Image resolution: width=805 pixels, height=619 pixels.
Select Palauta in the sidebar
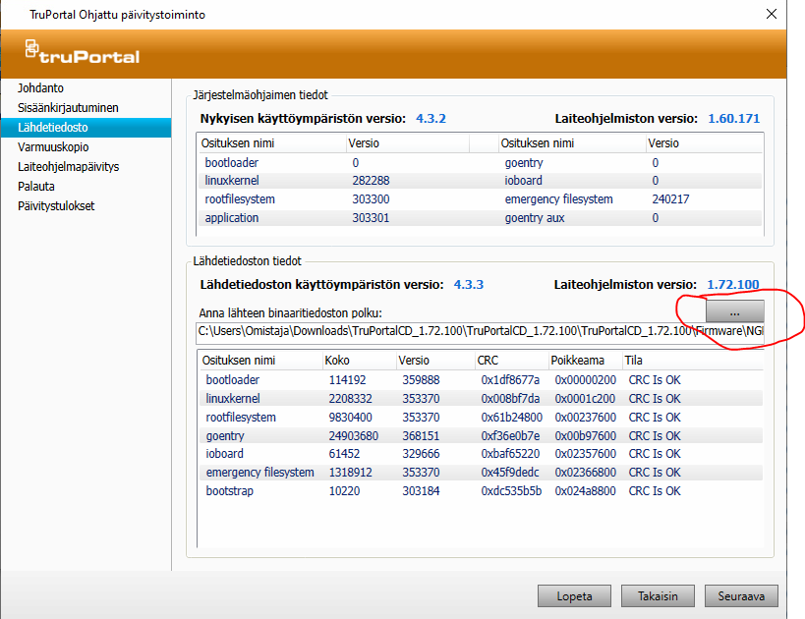pos(36,187)
